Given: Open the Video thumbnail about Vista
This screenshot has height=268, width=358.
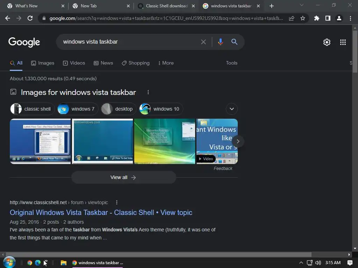Looking at the screenshot, I should tap(217, 141).
